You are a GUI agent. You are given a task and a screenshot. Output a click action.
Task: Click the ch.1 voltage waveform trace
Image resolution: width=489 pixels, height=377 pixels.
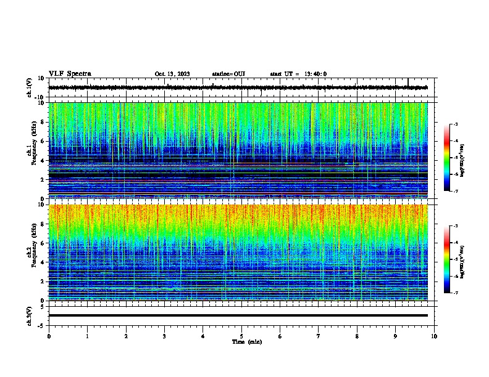pos(238,87)
